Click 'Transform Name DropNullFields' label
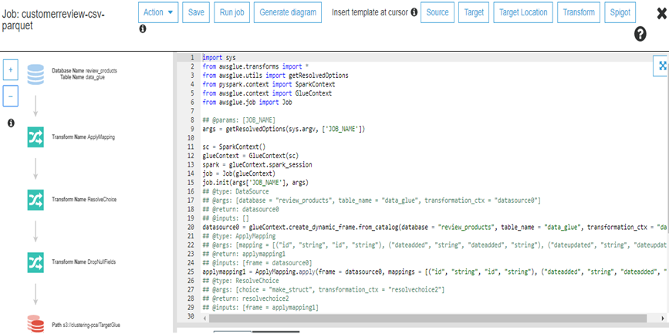Viewport: 669px width, 334px height. tap(83, 262)
